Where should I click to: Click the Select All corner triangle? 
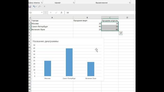pyautogui.click(x=30, y=18)
